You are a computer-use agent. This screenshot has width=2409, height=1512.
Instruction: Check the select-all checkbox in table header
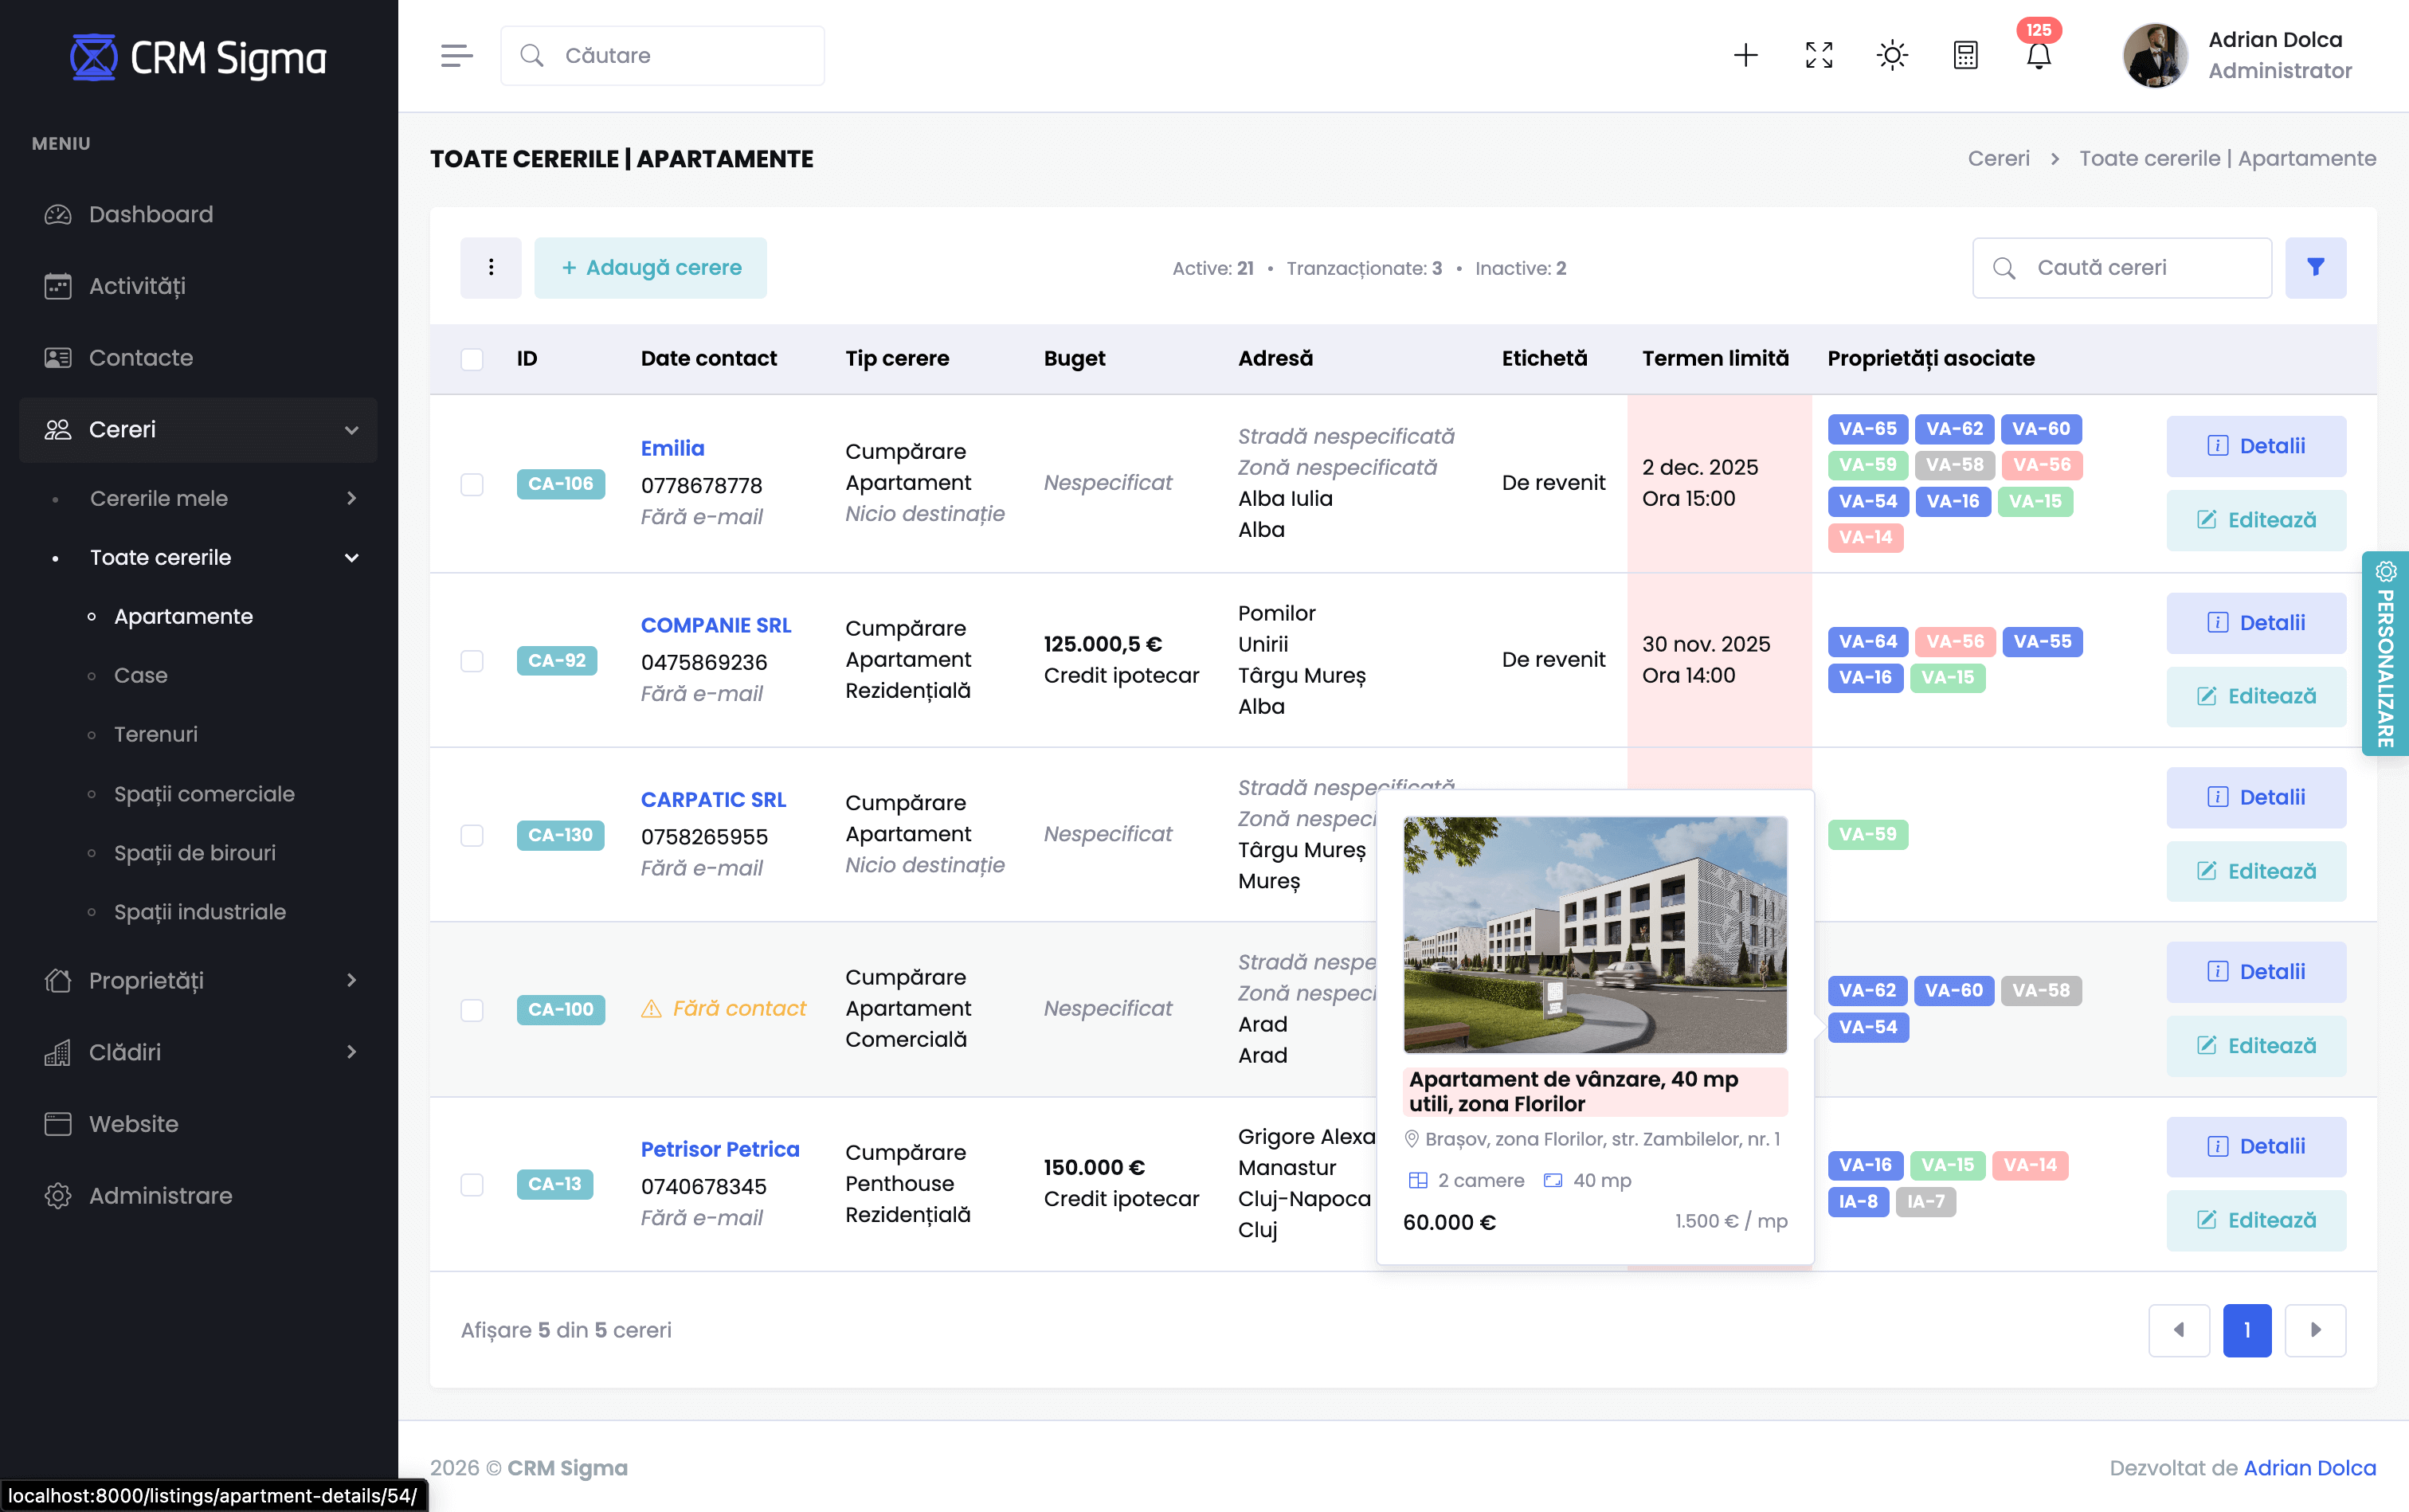click(472, 359)
